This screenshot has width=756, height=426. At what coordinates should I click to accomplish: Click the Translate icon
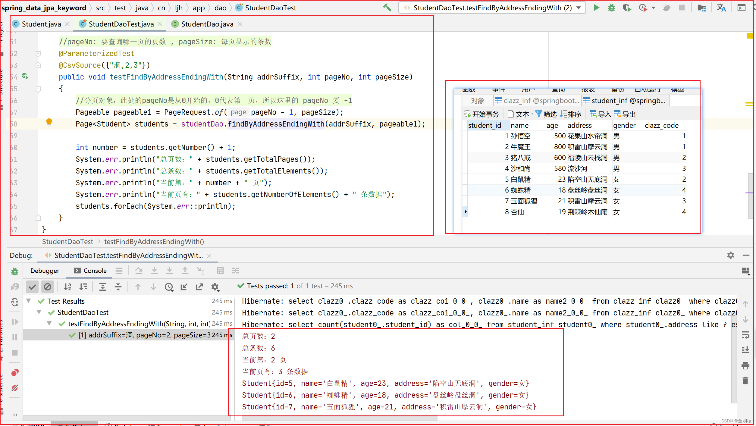tap(721, 8)
